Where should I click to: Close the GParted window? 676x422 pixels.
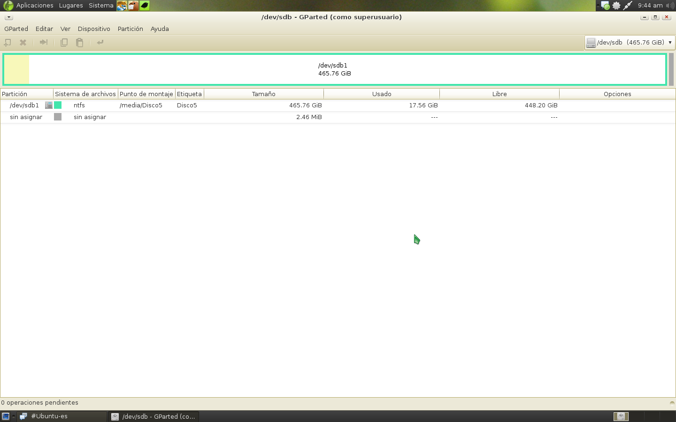[x=667, y=17]
